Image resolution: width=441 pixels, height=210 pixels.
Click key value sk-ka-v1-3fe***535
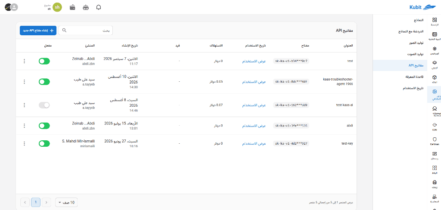click(x=292, y=126)
